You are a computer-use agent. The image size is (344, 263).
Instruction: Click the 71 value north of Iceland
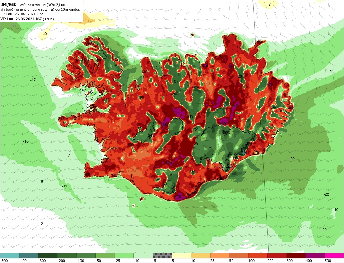tap(192, 35)
